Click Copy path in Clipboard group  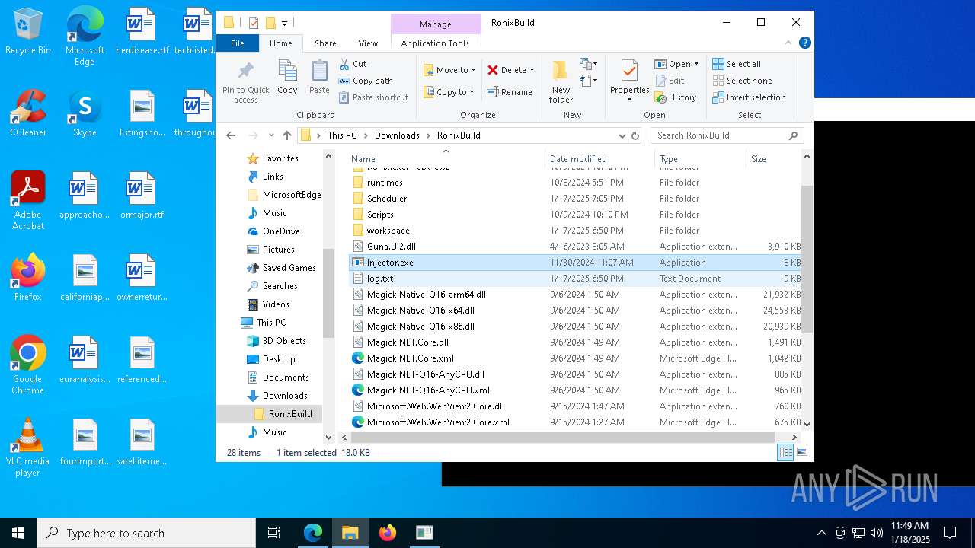(366, 81)
